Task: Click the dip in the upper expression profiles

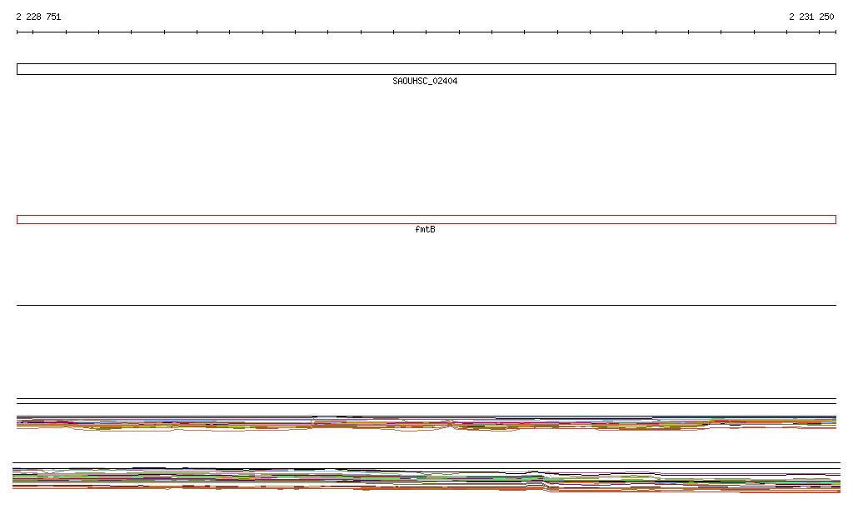Action: [x=451, y=424]
